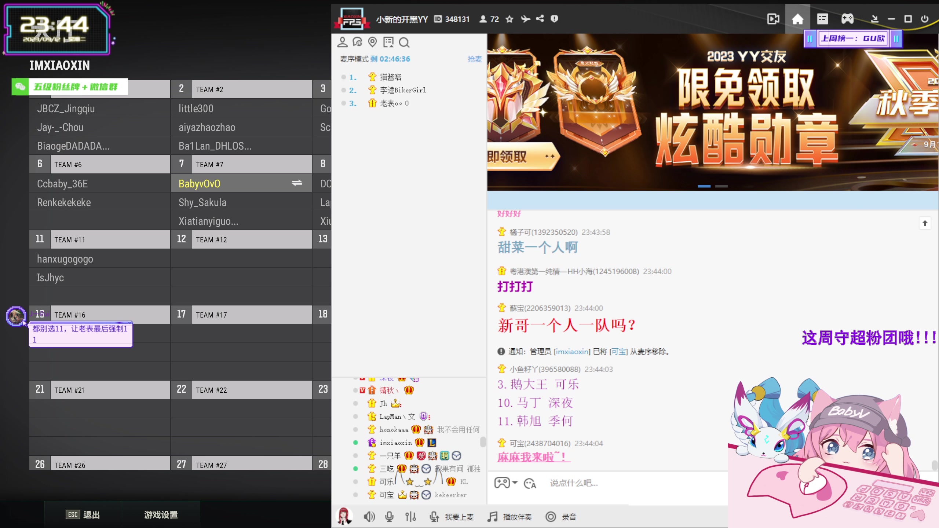Click the scroll-to-top chevron in chat
Image resolution: width=939 pixels, height=528 pixels.
point(925,223)
